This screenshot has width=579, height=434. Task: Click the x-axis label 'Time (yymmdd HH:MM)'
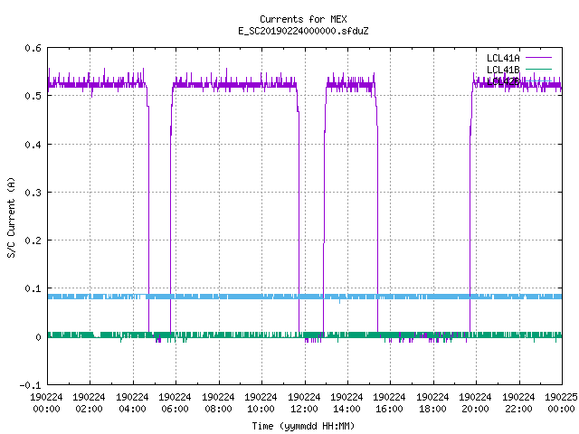click(303, 426)
